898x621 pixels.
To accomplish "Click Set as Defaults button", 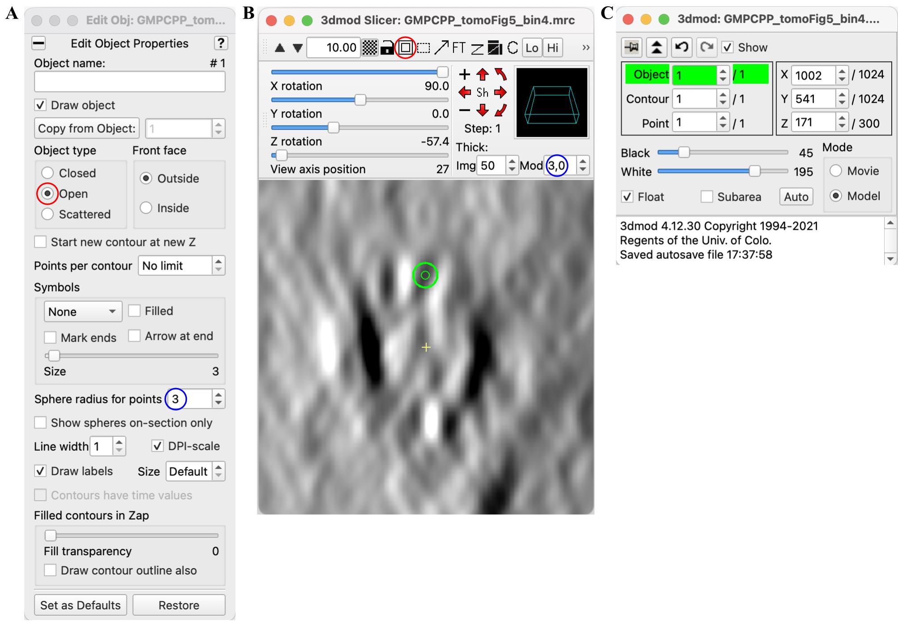I will coord(80,605).
